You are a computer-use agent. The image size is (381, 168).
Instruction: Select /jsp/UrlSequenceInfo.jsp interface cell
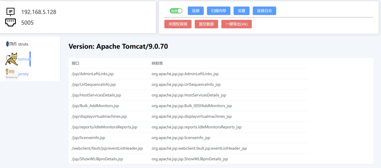coord(93,84)
